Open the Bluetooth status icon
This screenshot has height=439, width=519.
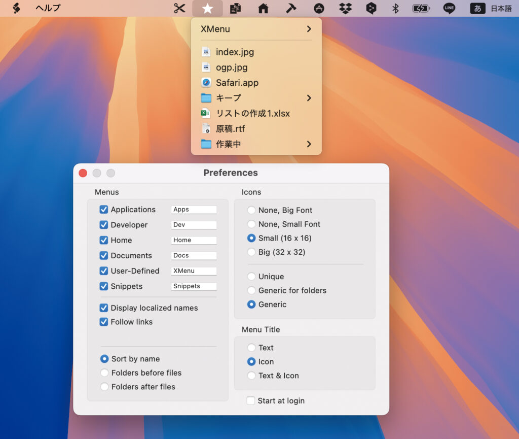(x=395, y=8)
